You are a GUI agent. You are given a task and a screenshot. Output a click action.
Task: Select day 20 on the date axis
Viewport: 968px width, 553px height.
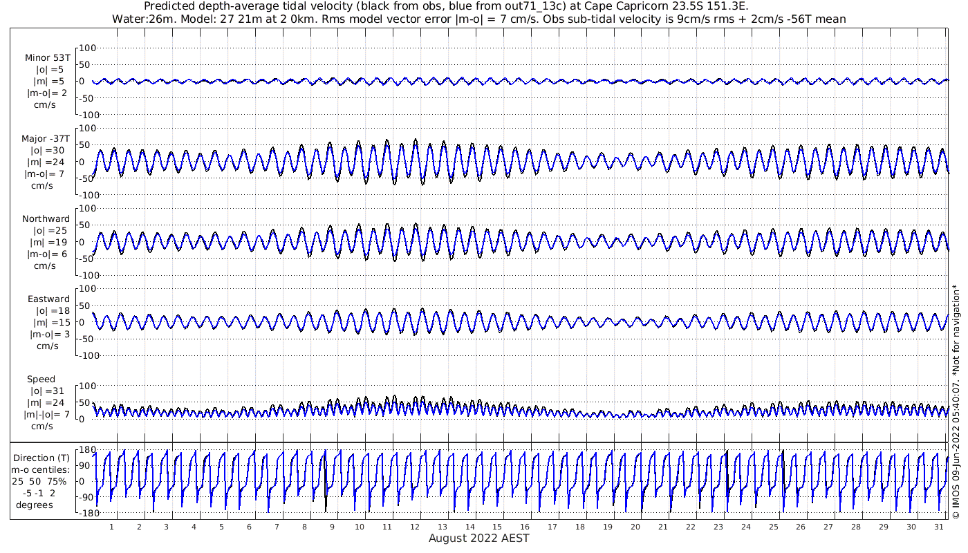pyautogui.click(x=635, y=526)
